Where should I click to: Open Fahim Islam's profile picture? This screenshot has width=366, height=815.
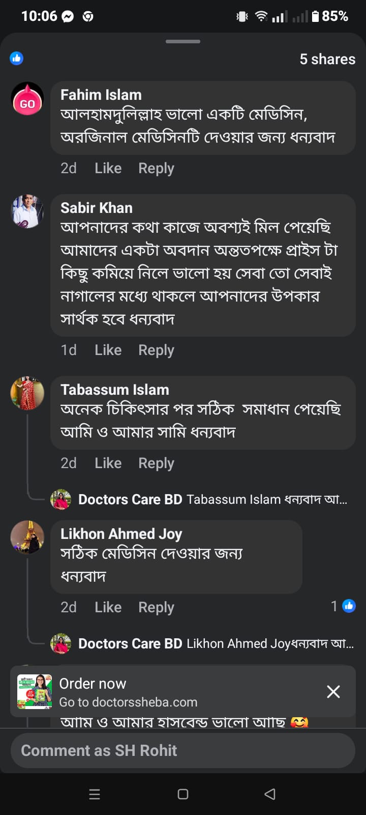[x=27, y=99]
